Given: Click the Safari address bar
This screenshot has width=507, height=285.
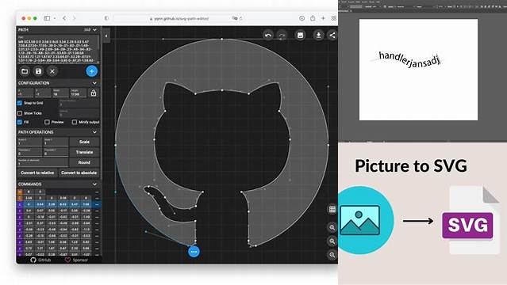Looking at the screenshot, I should [179, 18].
